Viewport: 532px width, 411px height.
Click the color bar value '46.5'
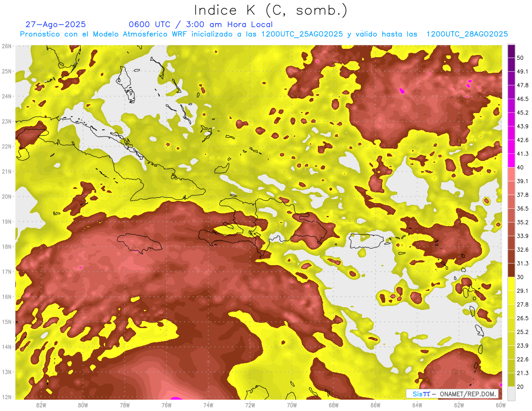click(x=523, y=99)
